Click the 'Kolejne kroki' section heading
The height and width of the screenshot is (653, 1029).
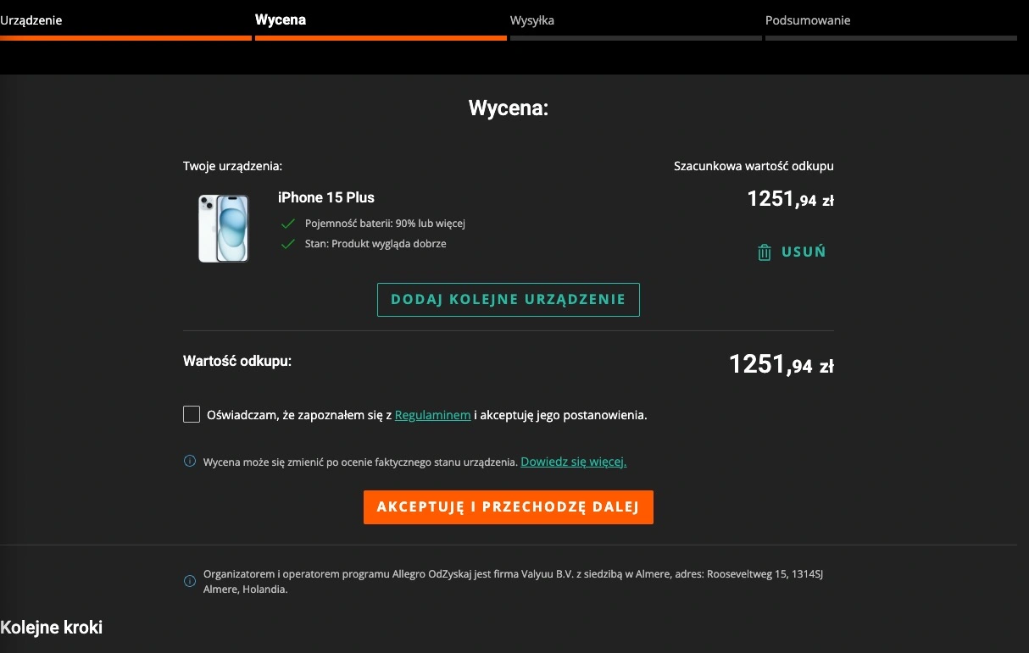point(52,628)
